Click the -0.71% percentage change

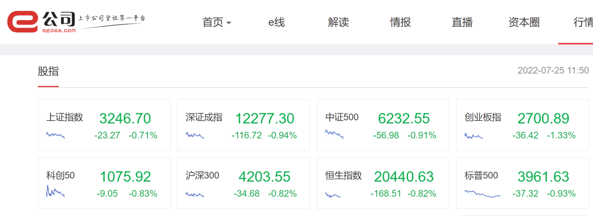[x=143, y=135]
